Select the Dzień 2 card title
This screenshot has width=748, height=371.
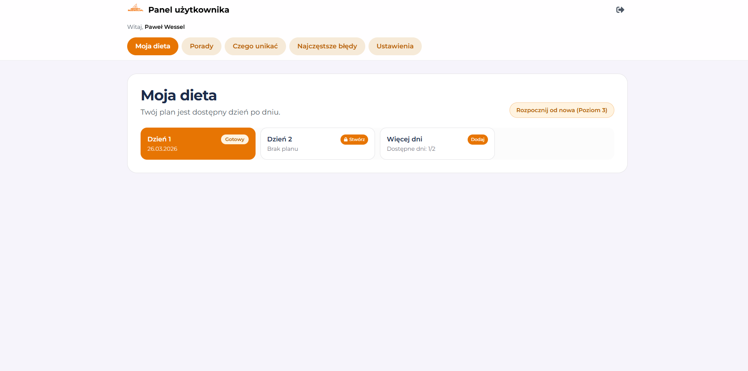(x=280, y=139)
